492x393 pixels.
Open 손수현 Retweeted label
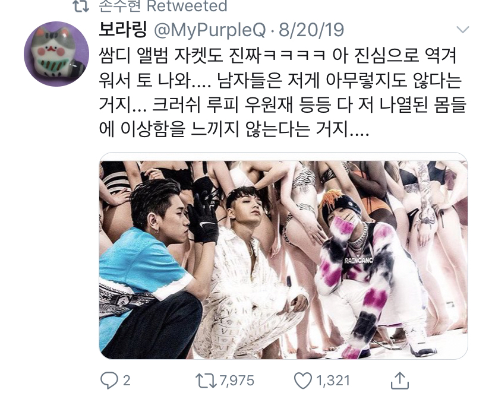163,6
